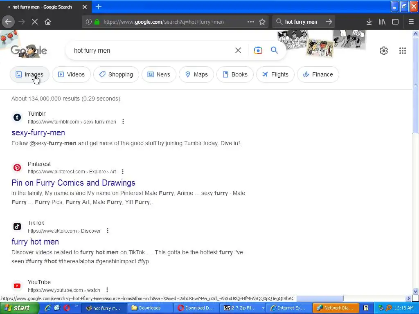Launch Internet Explorer from Quick Launch
The image size is (419, 314).
(48, 308)
